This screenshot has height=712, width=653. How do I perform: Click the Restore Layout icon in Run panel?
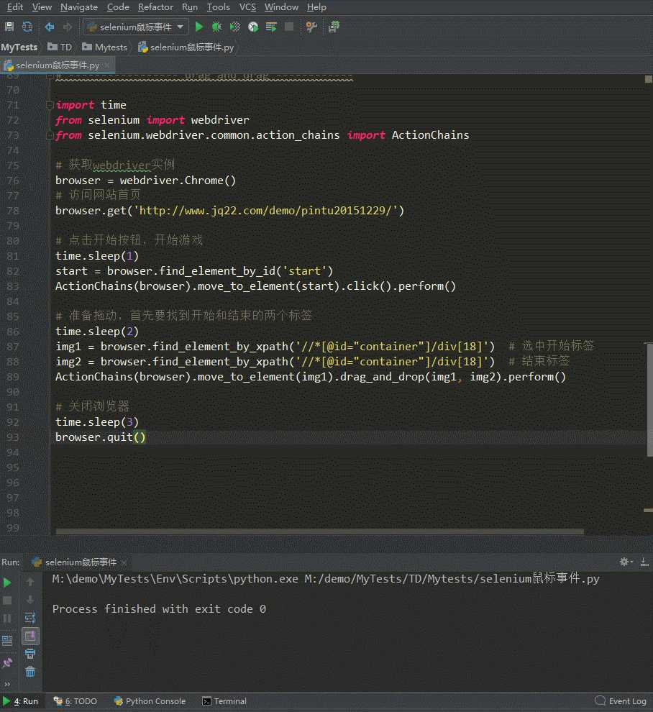[7, 641]
